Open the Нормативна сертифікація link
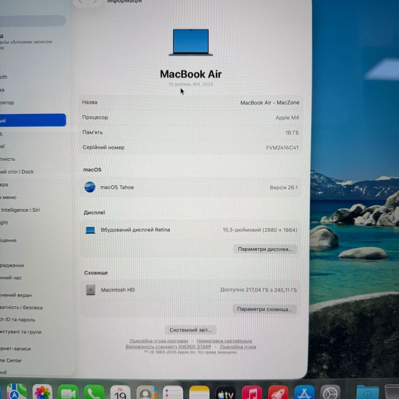 224,341
